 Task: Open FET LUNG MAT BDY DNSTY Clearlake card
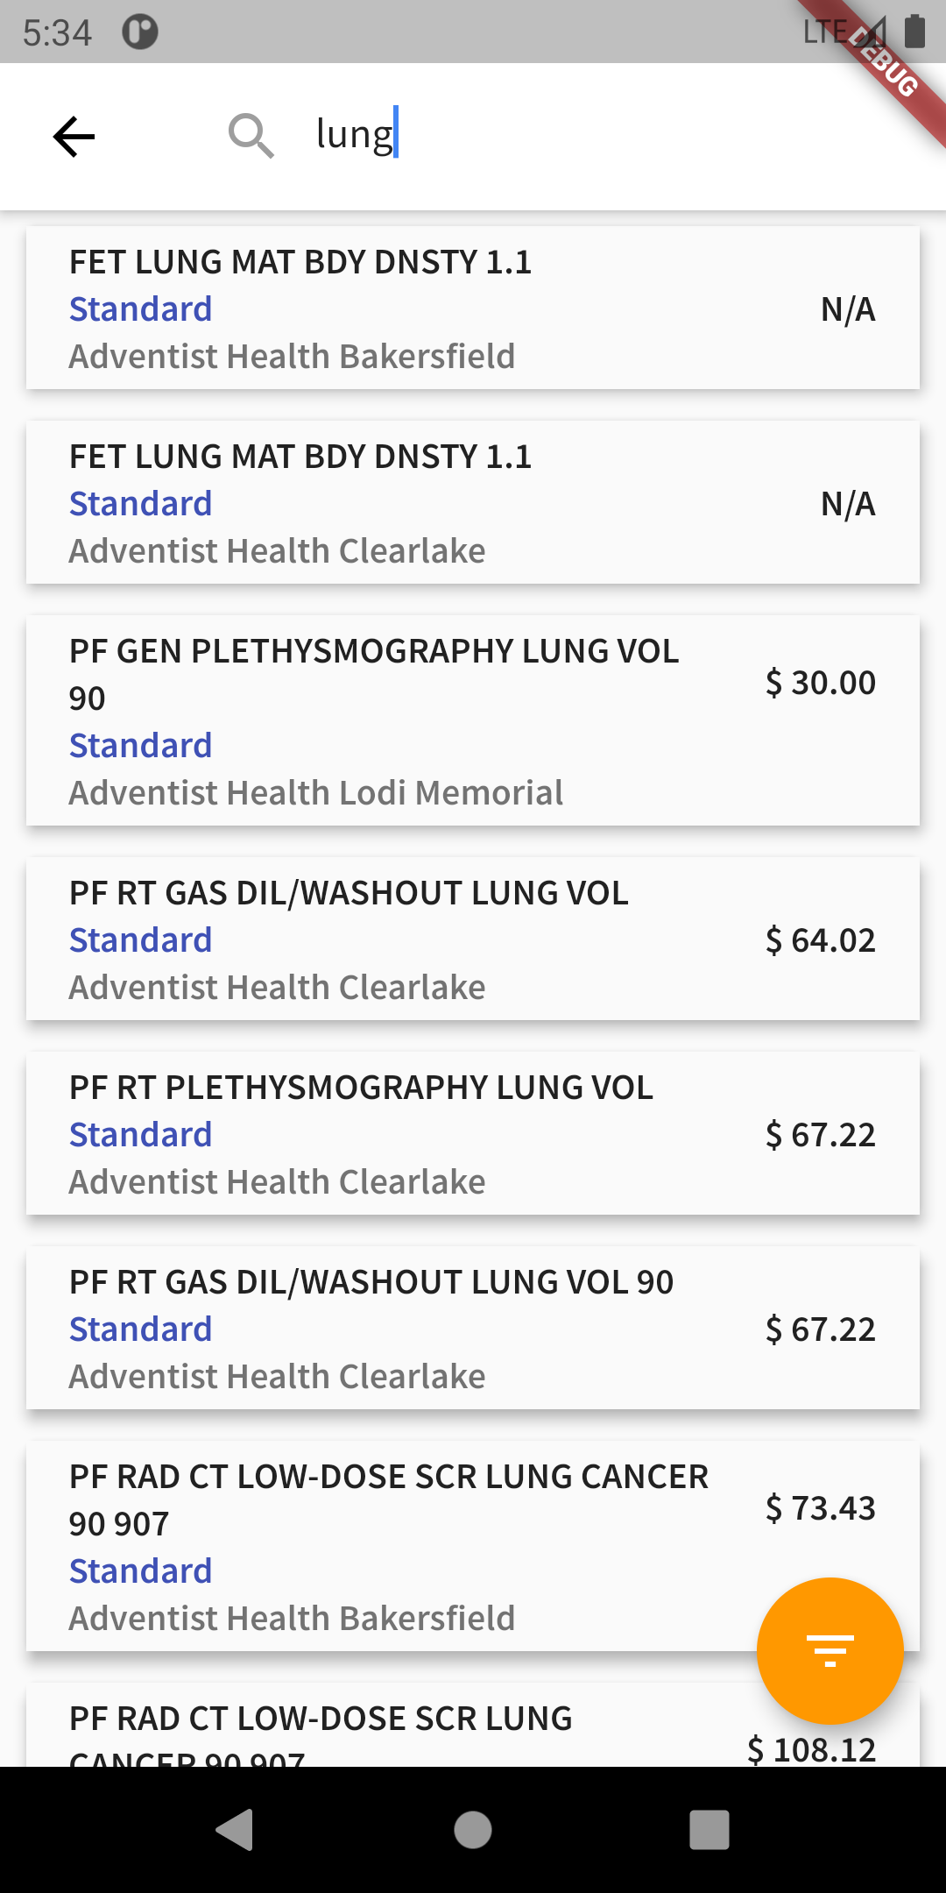pos(473,503)
